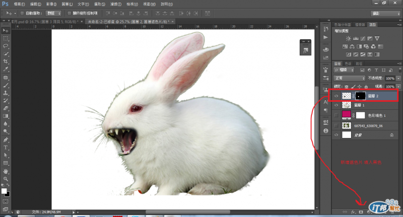Click the Brightness/Contrast adjustment icon
Image resolution: width=403 pixels, height=217 pixels.
pyautogui.click(x=348, y=38)
